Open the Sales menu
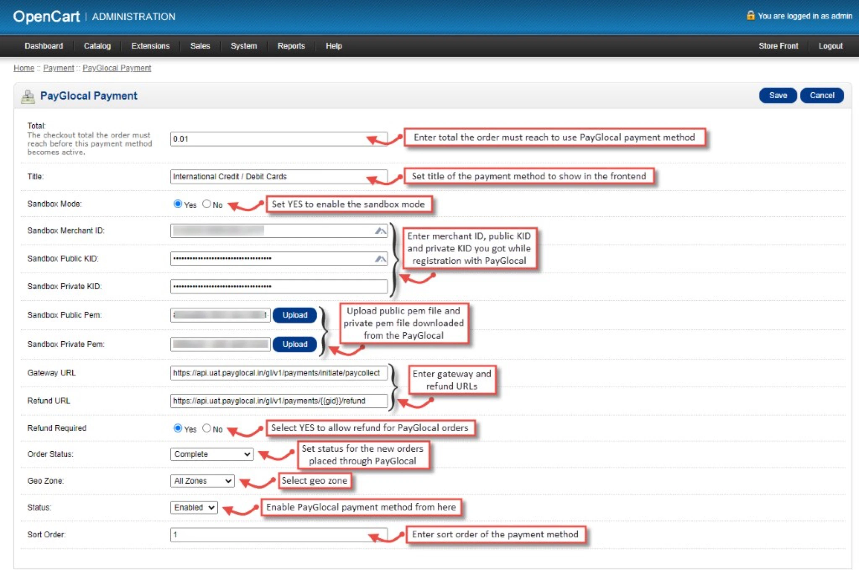 coord(200,46)
